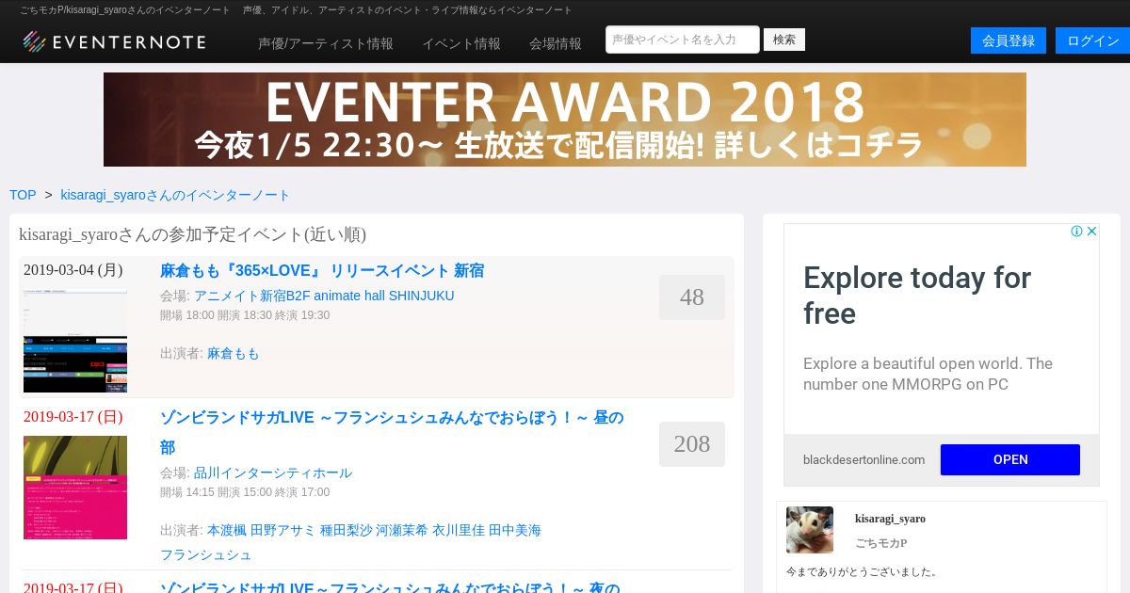Open 声優/アーティスト情報 menu

pyautogui.click(x=326, y=43)
